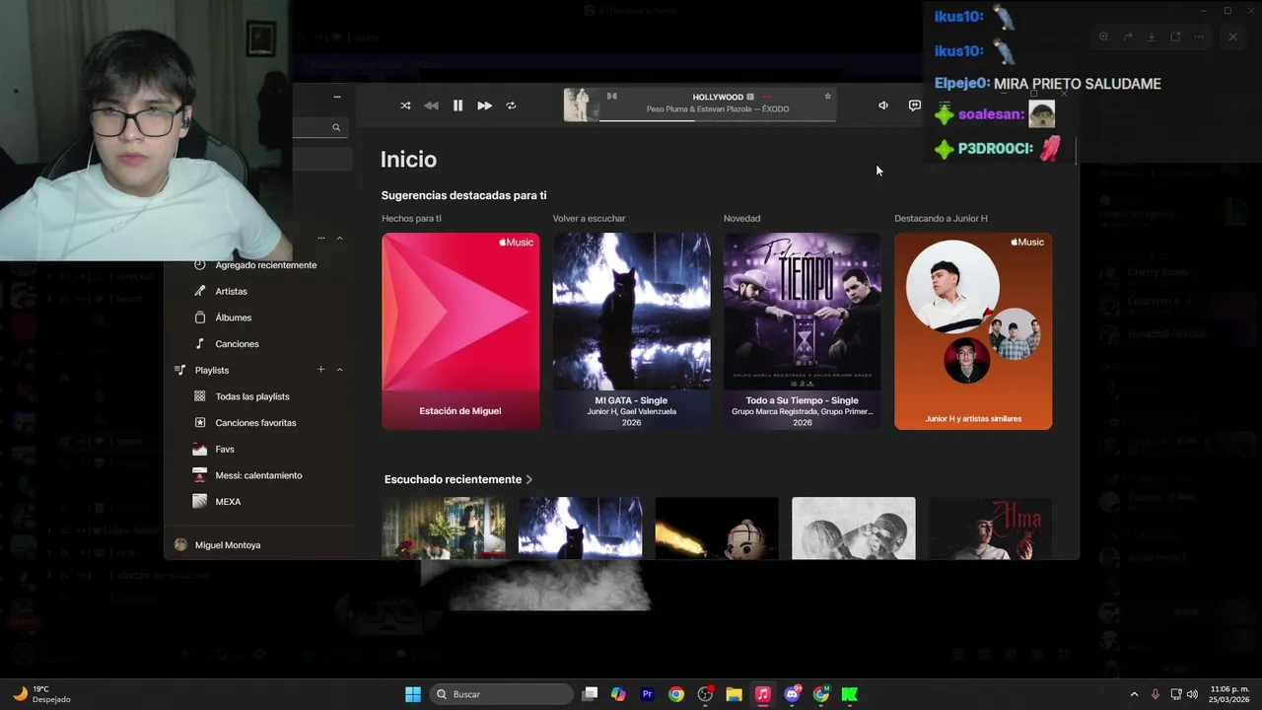
Task: Pause the song HOLLYWOOD
Action: (x=457, y=106)
